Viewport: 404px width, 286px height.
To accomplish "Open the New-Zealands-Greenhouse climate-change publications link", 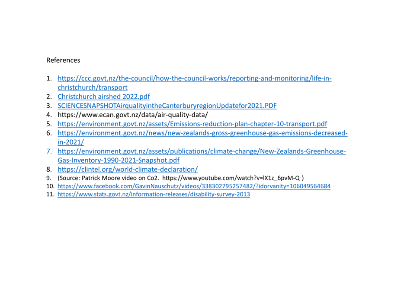I will [202, 151].
